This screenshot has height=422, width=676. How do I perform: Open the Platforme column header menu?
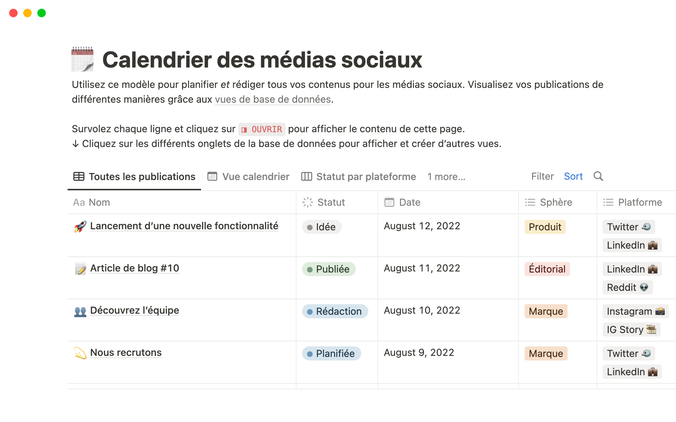point(640,202)
